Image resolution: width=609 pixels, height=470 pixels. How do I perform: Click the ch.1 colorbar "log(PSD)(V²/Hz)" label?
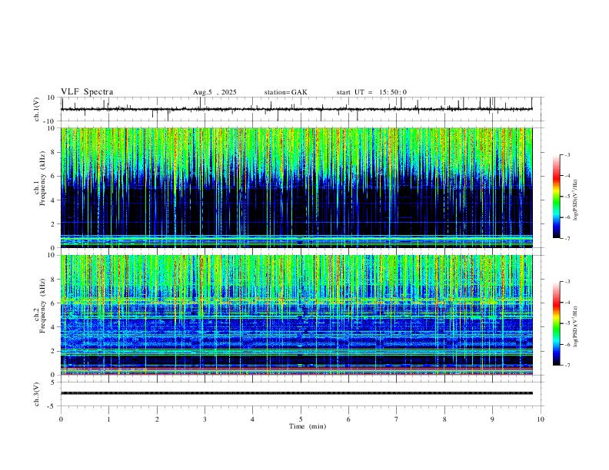pos(576,200)
